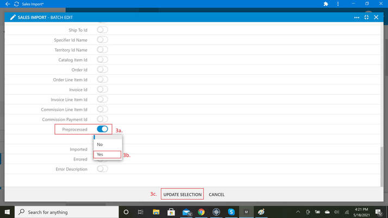Open Skype from the taskbar
Viewport: 388px width, 218px height.
click(x=231, y=212)
